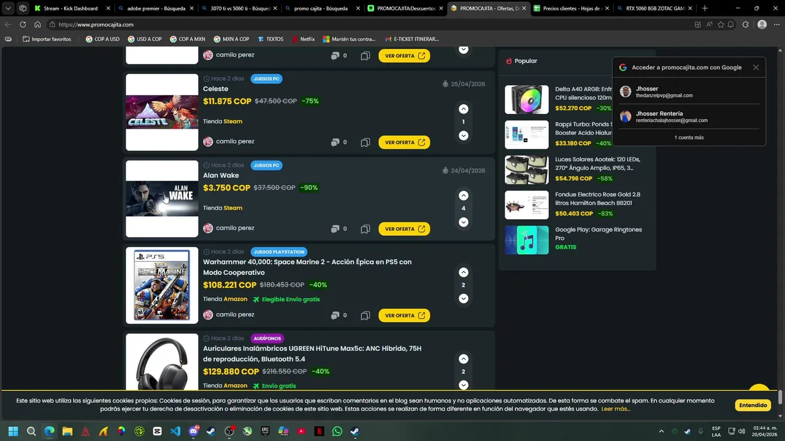Downvote the Warhammer 40,000 Space Marine 2 deal
Image resolution: width=785 pixels, height=441 pixels.
[463, 298]
